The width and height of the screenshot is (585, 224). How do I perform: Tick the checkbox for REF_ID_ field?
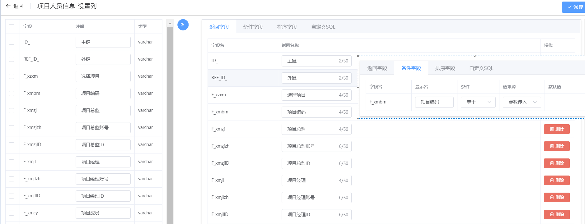(x=12, y=59)
